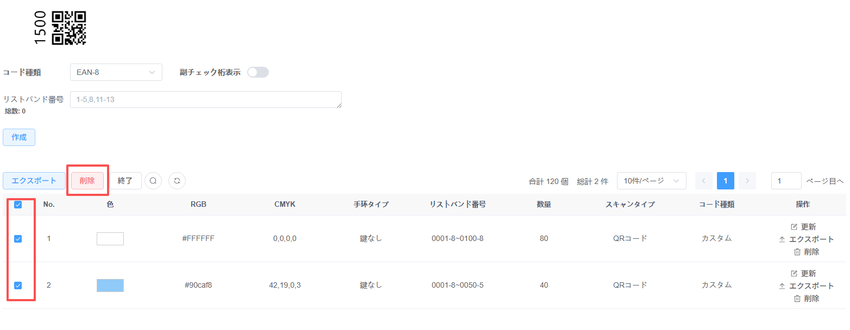Viewport: 850px width, 330px height.
Task: Click update edit icon in row 1
Action: tap(794, 227)
